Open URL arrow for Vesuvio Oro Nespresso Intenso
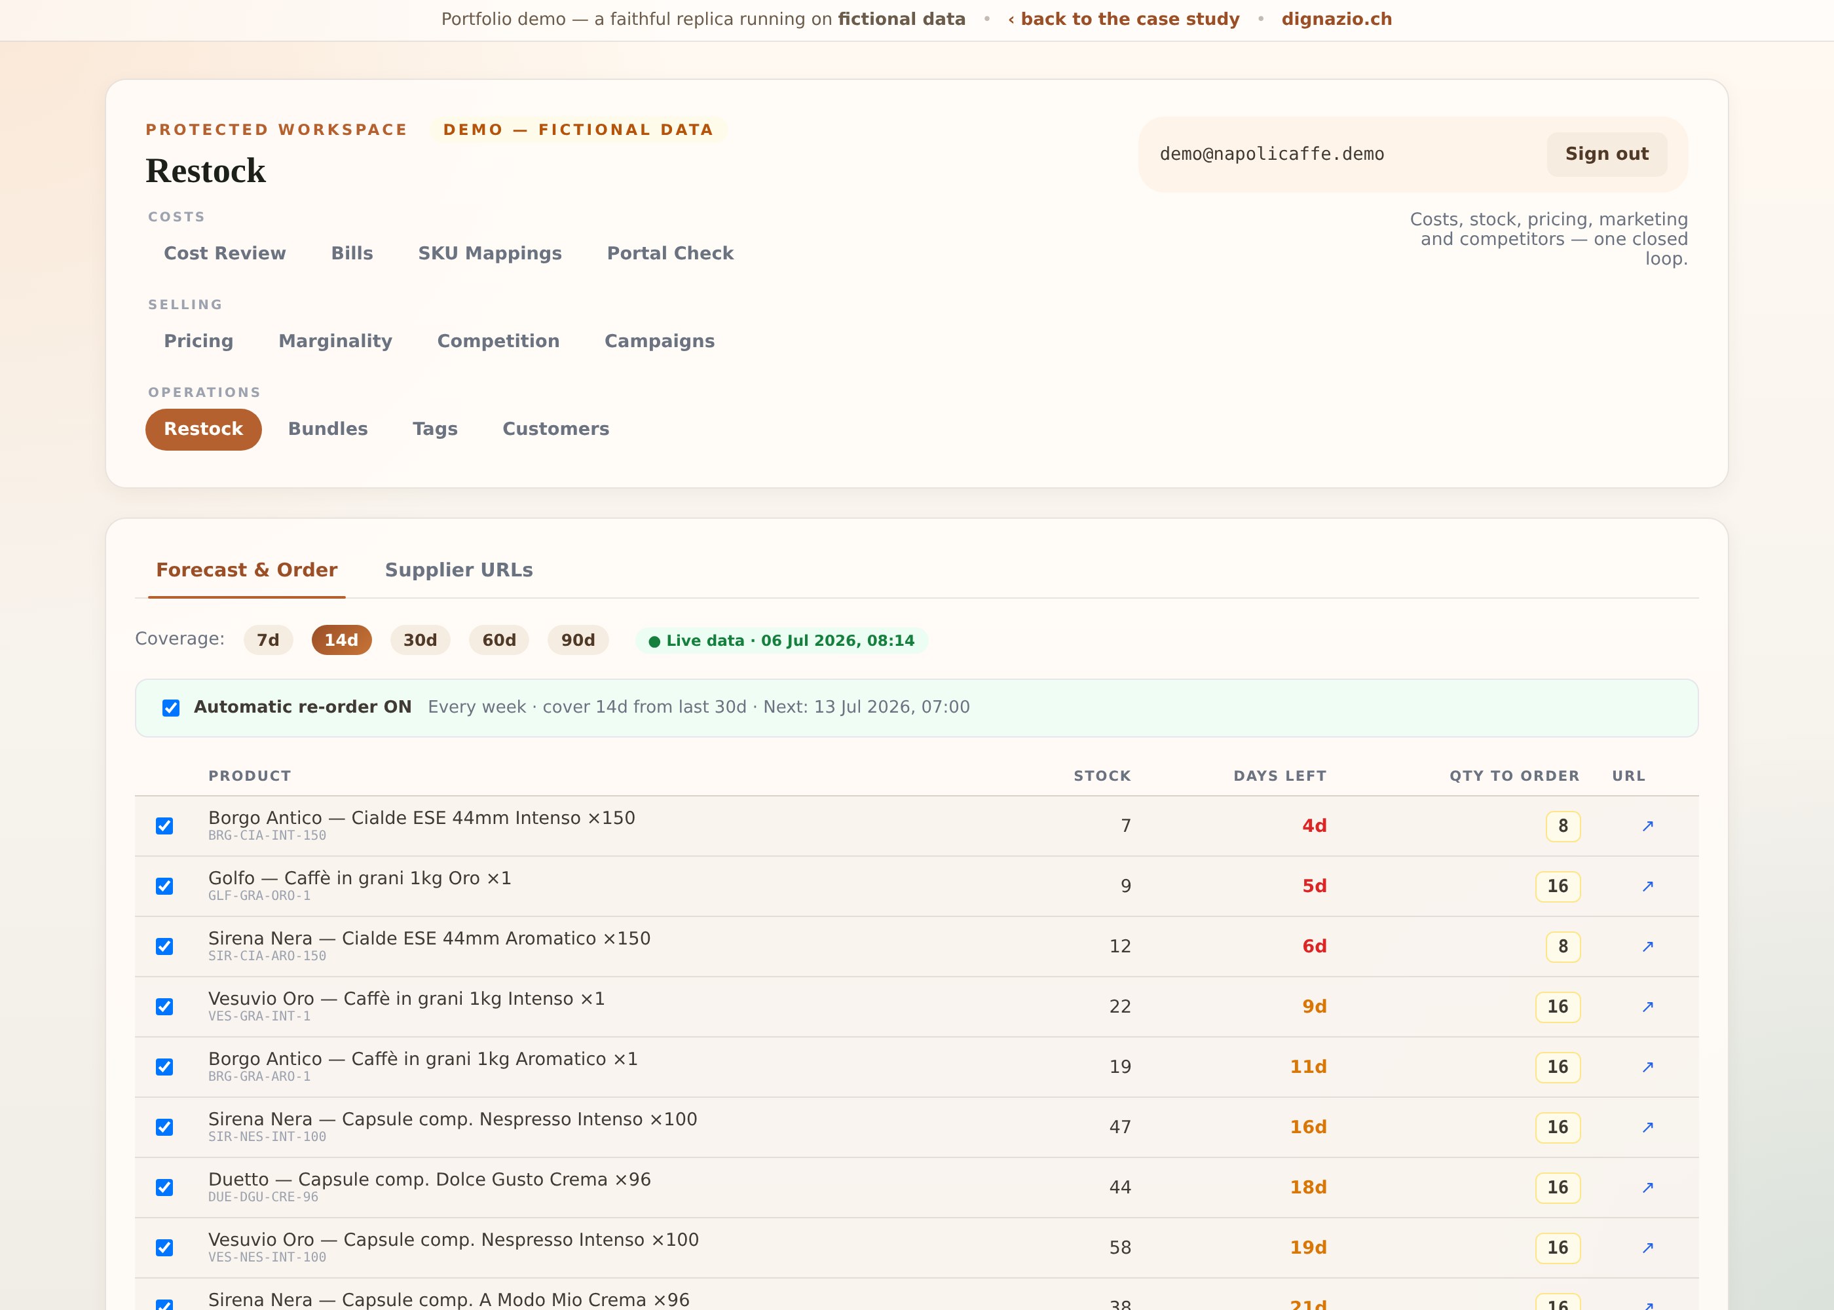 [x=1648, y=1247]
